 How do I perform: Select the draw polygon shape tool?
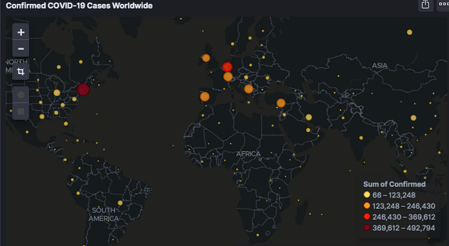pyautogui.click(x=21, y=94)
